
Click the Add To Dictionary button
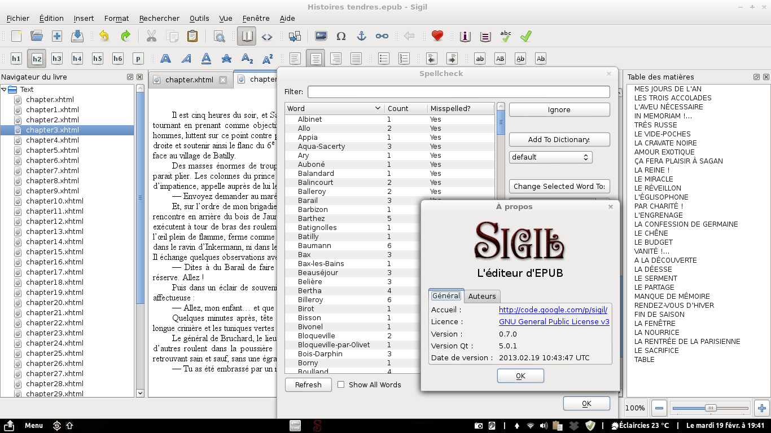point(559,139)
